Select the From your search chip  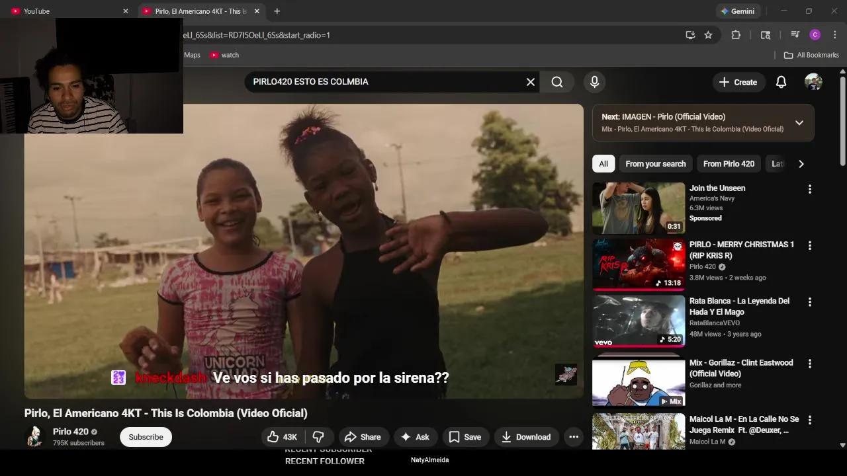coord(656,164)
